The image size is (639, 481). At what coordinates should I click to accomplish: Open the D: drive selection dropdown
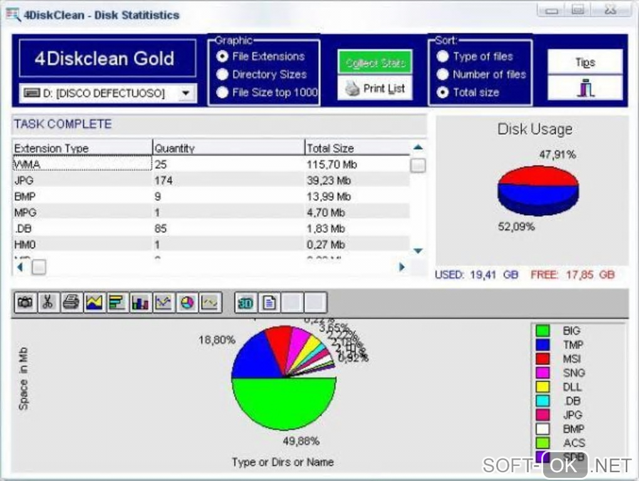pyautogui.click(x=186, y=93)
